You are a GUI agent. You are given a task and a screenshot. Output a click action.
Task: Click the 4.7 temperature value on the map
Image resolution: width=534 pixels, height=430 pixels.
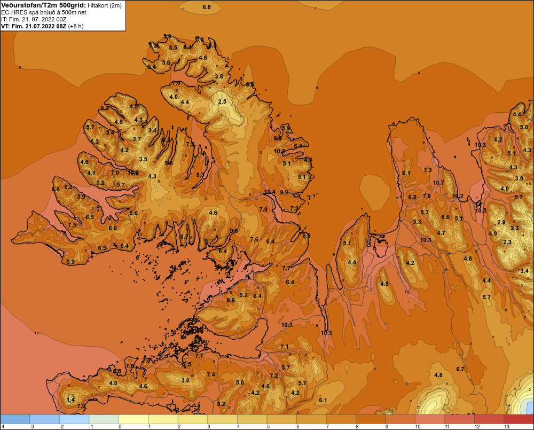(x=441, y=233)
